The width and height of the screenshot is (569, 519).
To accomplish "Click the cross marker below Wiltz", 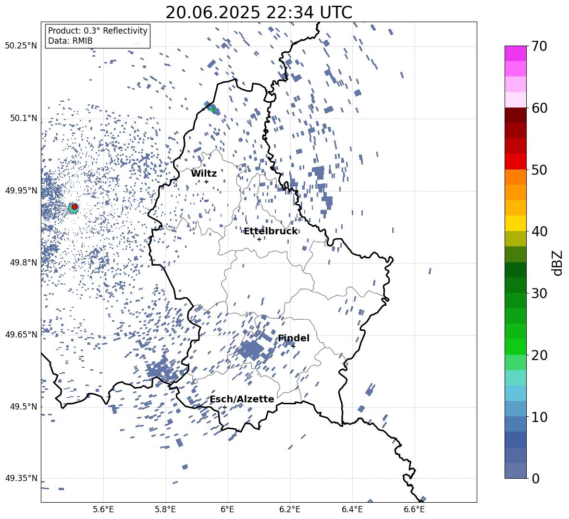I will pyautogui.click(x=207, y=181).
